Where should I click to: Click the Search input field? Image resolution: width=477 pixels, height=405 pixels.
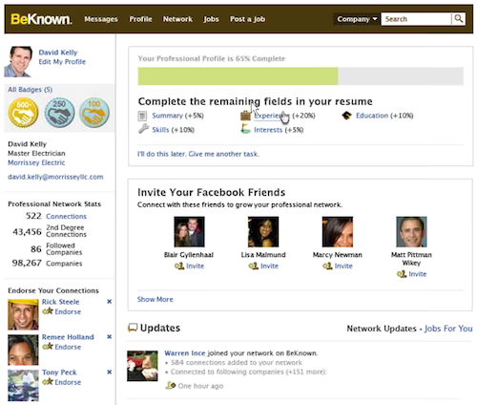416,19
